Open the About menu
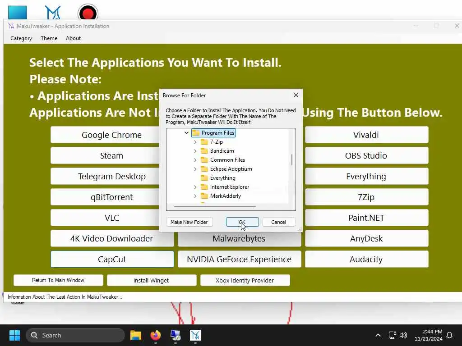 pyautogui.click(x=73, y=38)
